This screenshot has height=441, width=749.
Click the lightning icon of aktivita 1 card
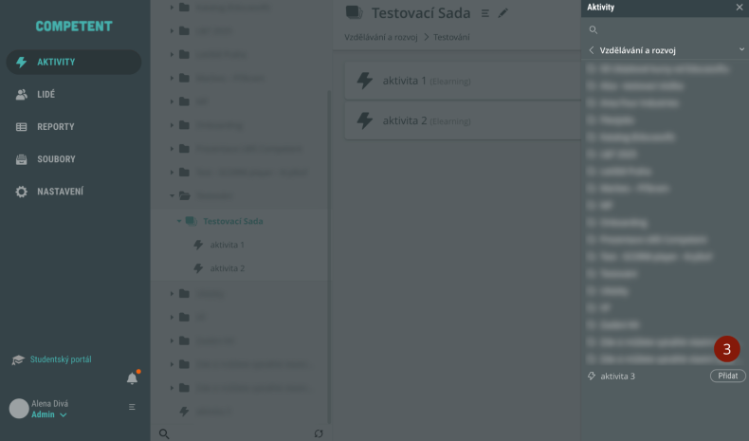(364, 82)
